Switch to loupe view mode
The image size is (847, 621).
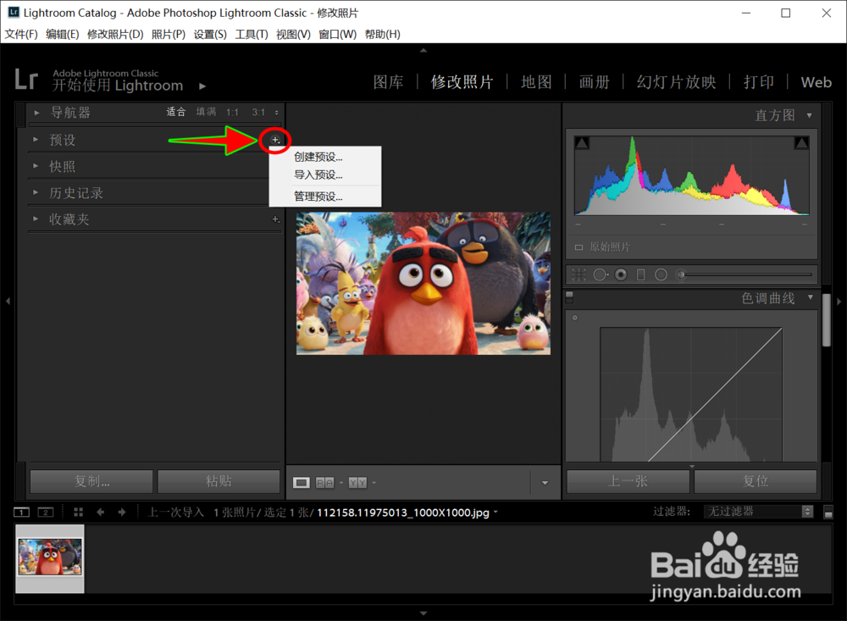[x=302, y=483]
